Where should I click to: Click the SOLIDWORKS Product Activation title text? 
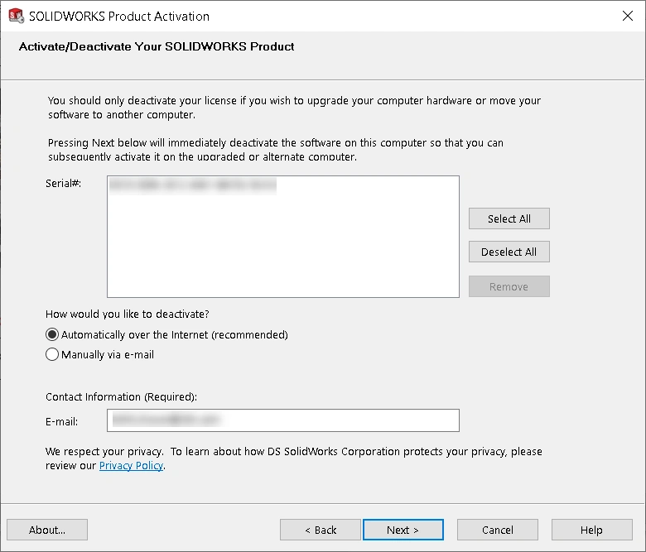pyautogui.click(x=119, y=16)
